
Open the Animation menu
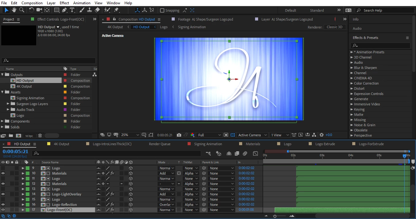pyautogui.click(x=82, y=3)
